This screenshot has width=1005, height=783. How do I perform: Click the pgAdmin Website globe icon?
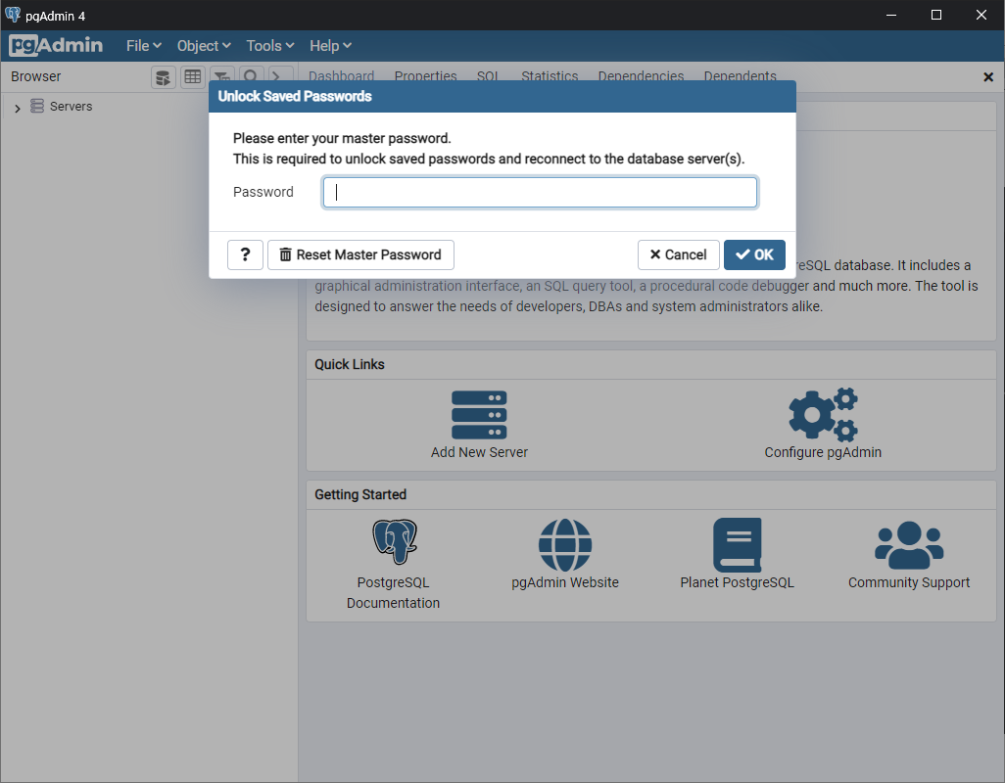pyautogui.click(x=564, y=545)
